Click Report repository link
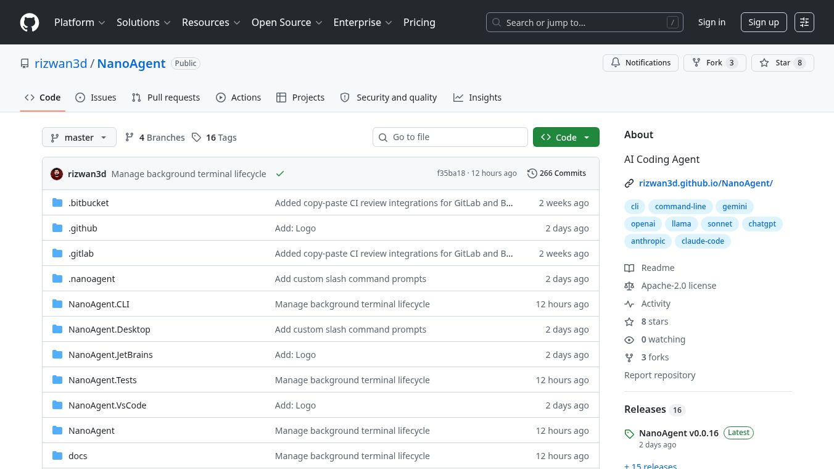The image size is (834, 469). click(x=659, y=375)
